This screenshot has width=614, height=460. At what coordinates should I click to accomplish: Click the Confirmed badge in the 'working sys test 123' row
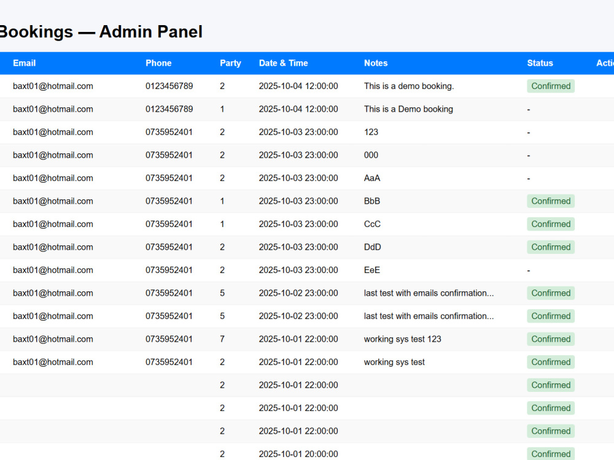tap(551, 339)
